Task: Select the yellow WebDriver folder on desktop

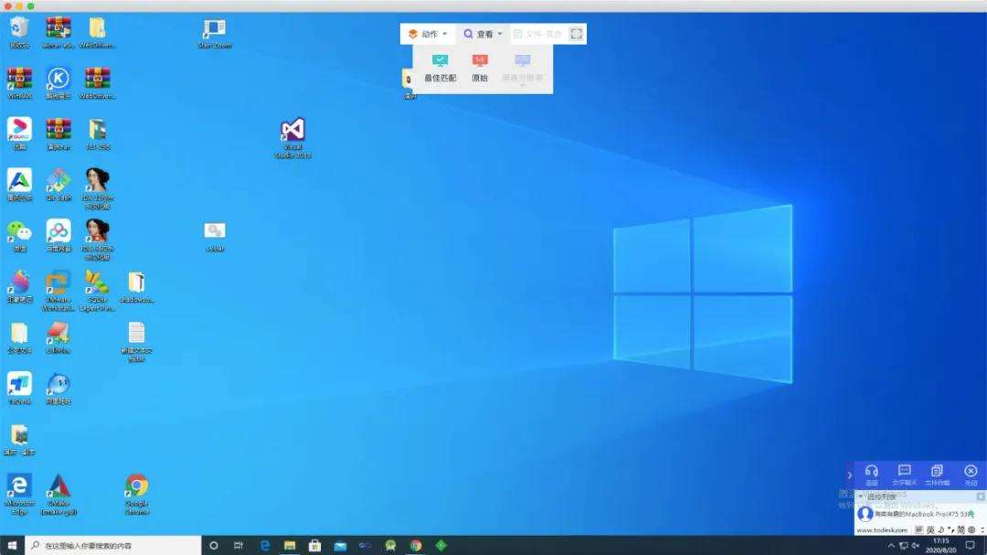Action: [98, 33]
